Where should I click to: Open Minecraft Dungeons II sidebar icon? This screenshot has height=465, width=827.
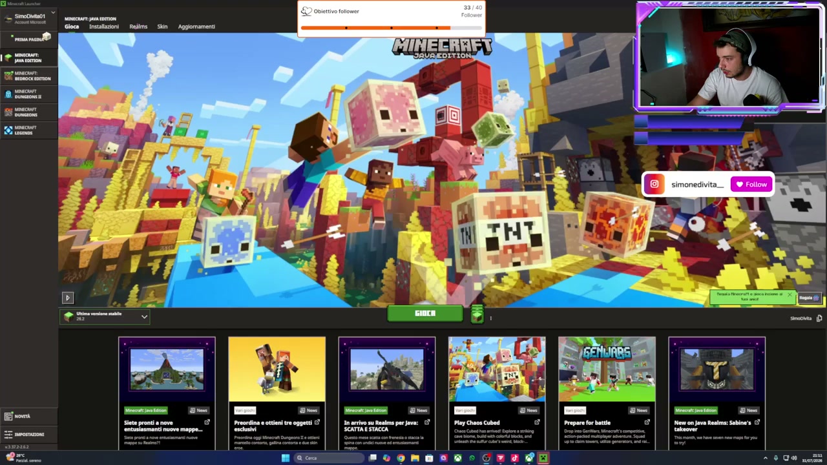click(8, 94)
